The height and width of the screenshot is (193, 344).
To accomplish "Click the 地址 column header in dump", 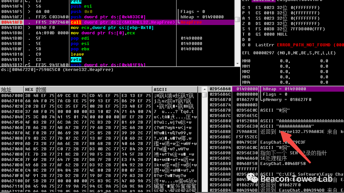I will coord(12,90).
